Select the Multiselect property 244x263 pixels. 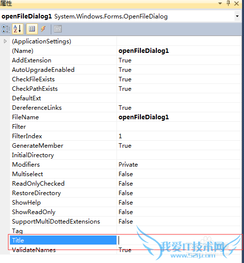coord(63,174)
